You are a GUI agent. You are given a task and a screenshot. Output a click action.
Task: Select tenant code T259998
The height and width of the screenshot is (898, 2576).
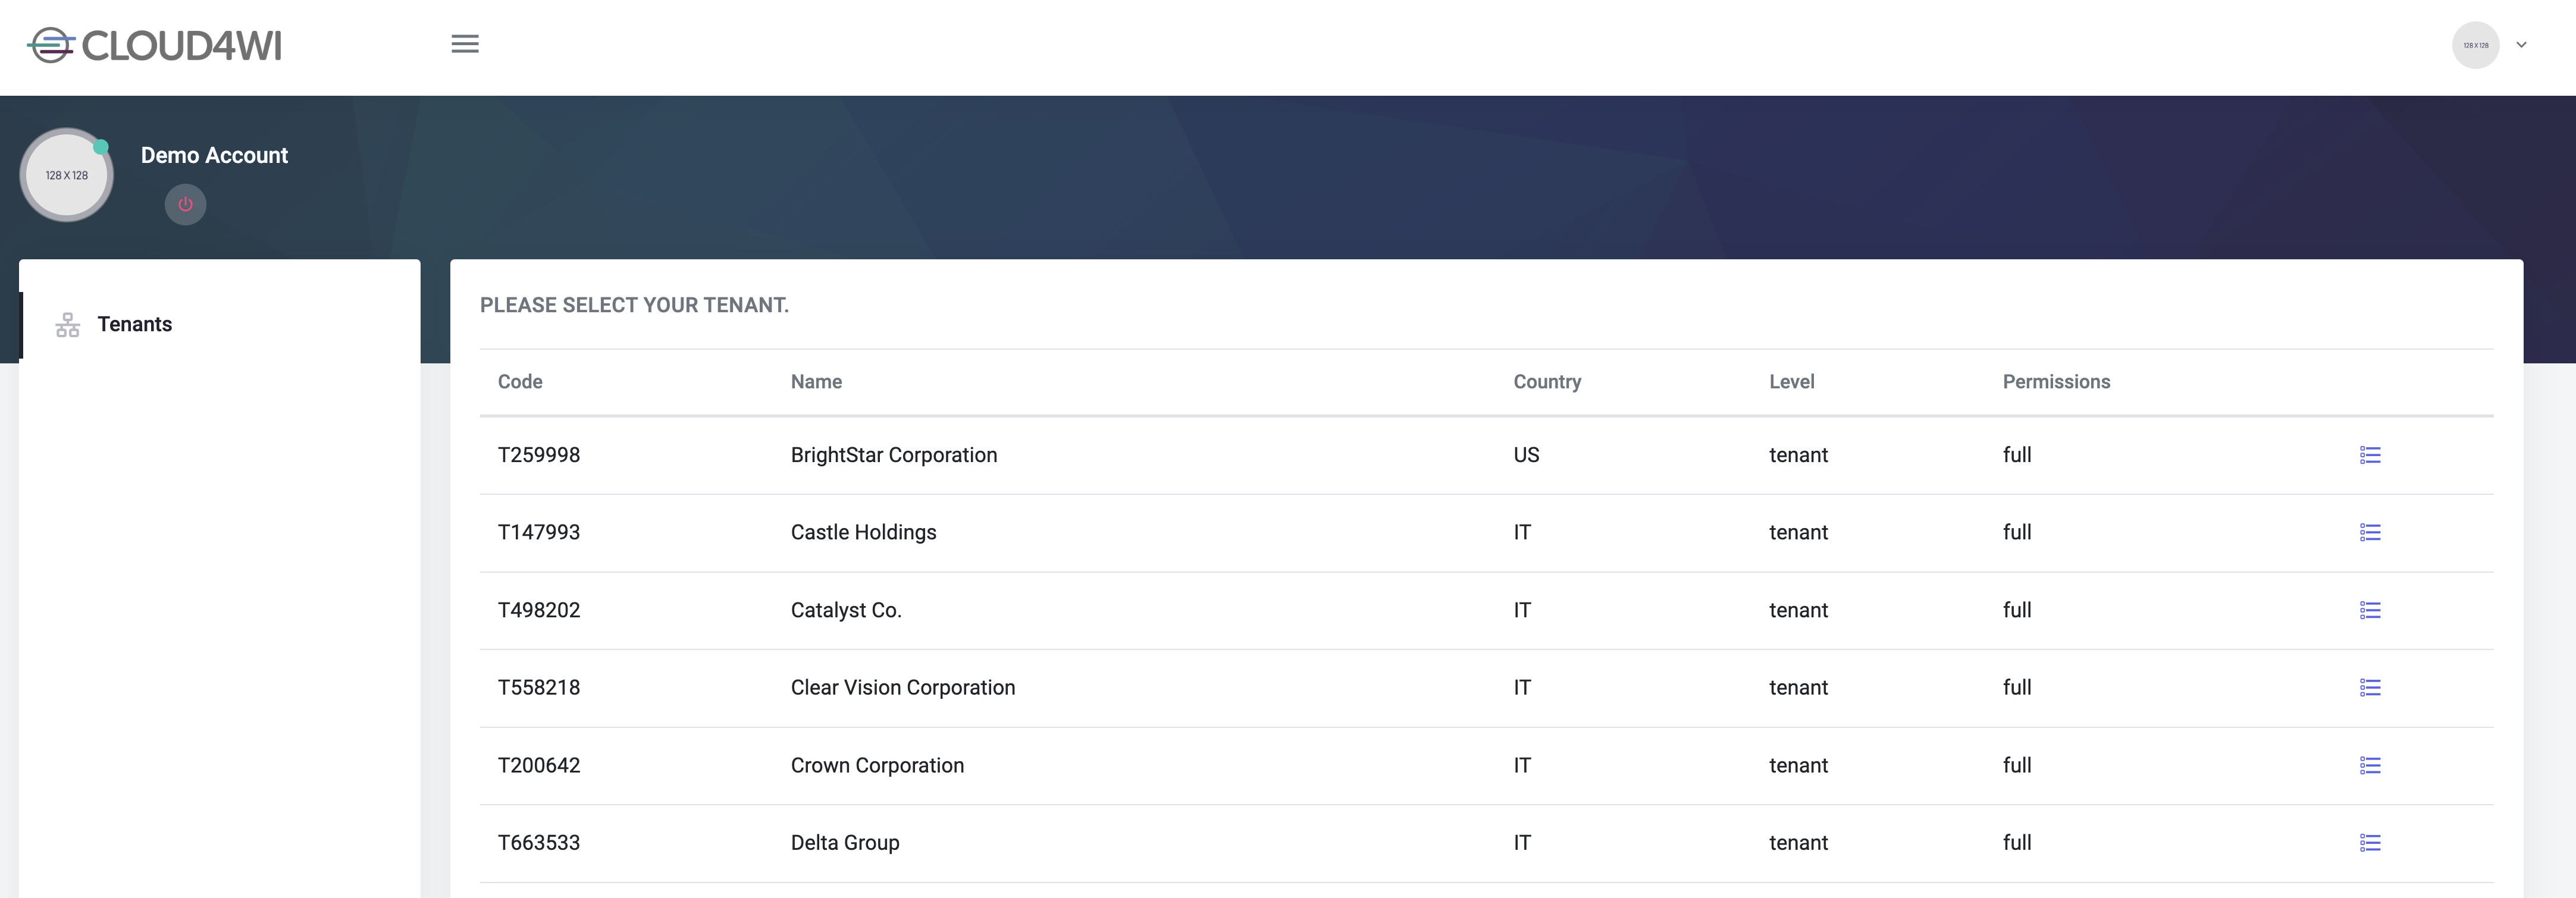(x=539, y=455)
